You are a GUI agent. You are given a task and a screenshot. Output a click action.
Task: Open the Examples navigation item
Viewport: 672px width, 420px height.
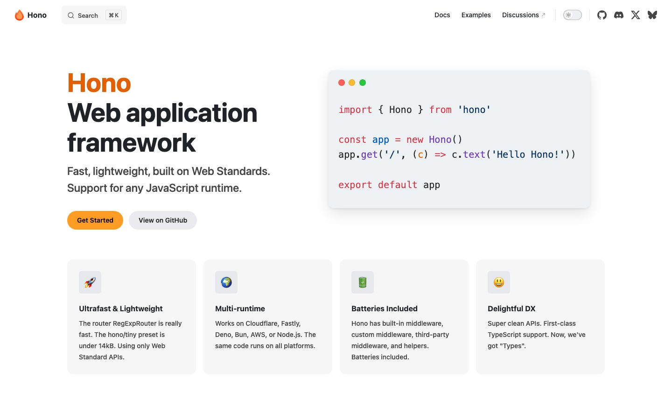(x=476, y=15)
